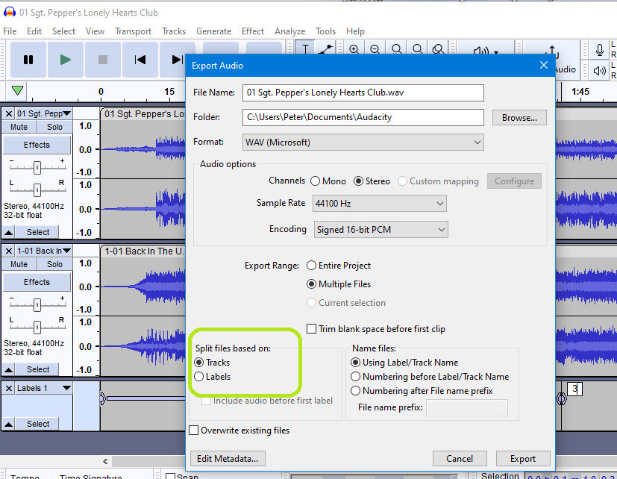Open the Transport menu
The height and width of the screenshot is (479, 617).
tap(133, 31)
